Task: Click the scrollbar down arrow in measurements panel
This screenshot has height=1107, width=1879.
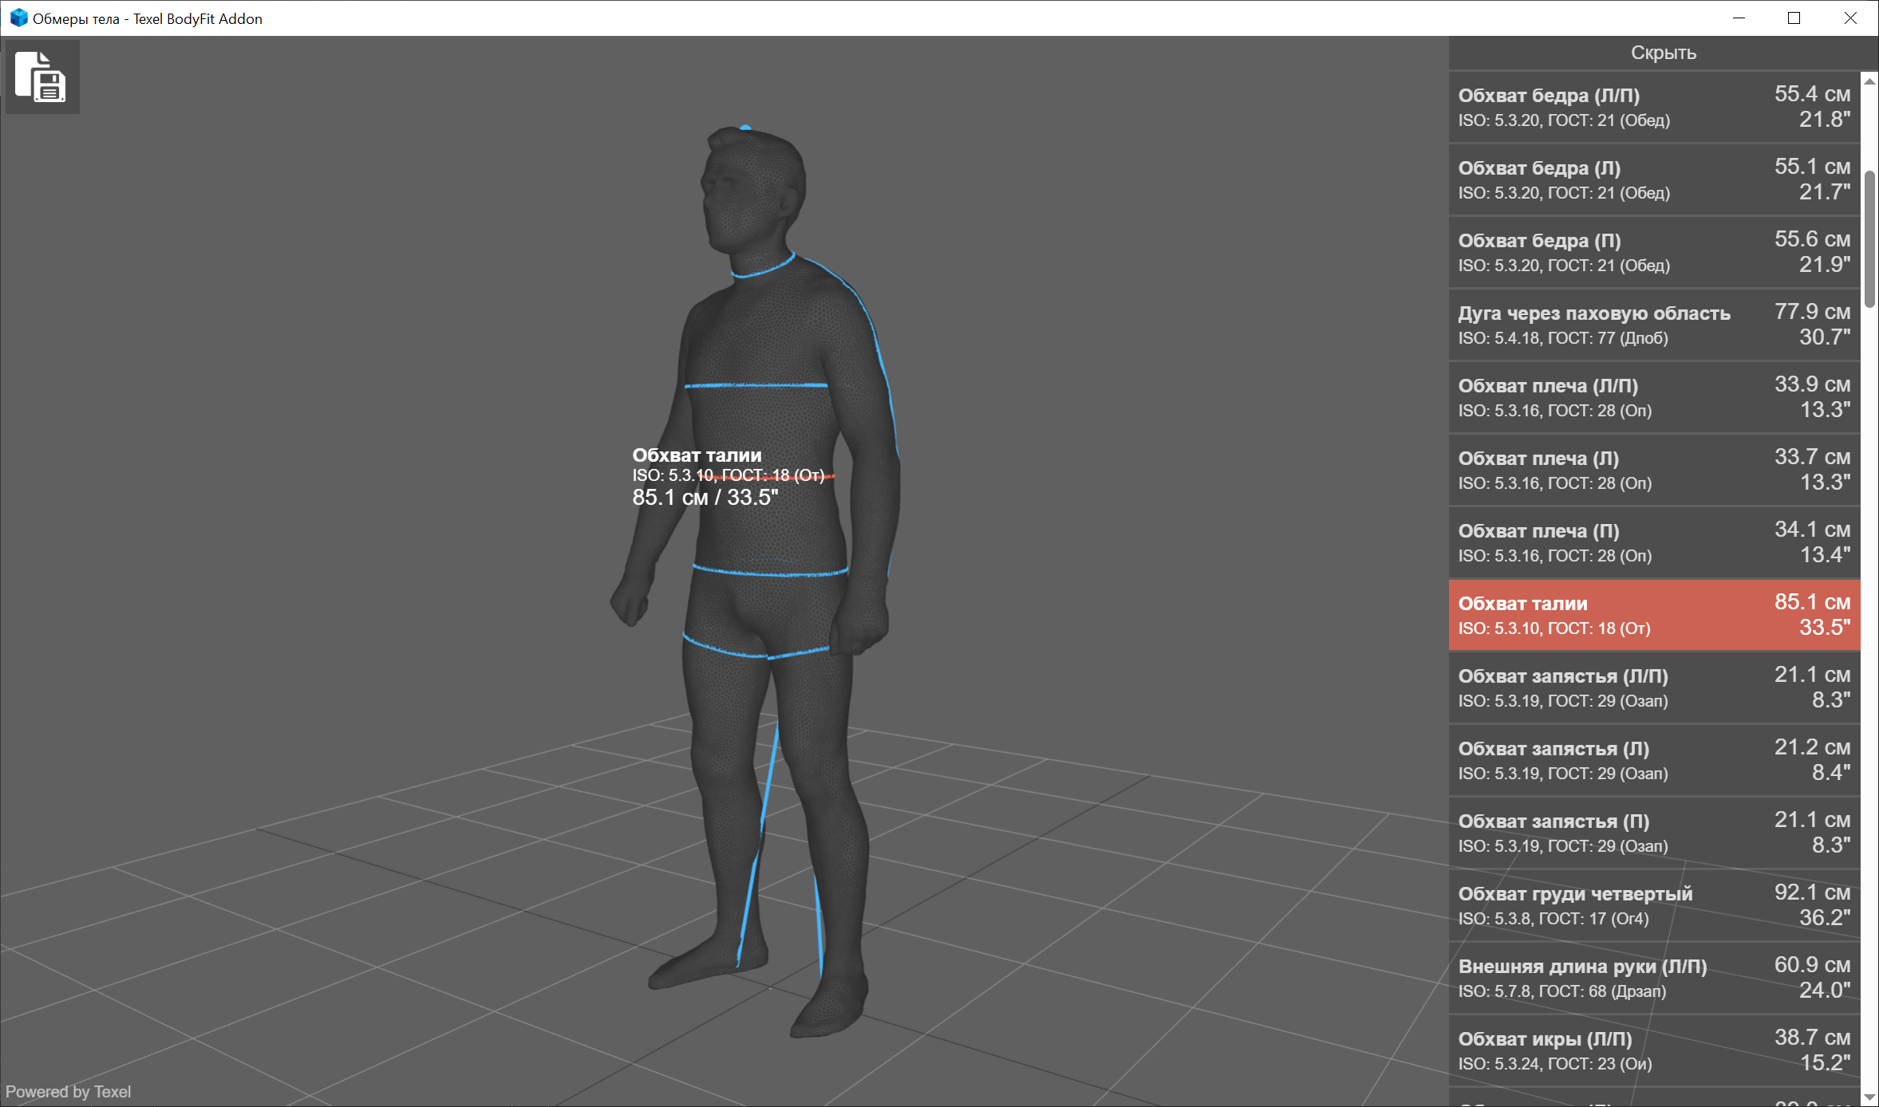Action: [1868, 1096]
